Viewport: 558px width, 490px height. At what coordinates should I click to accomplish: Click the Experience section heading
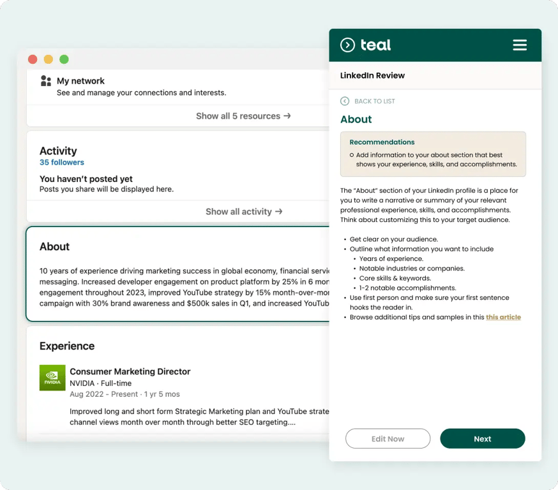tap(67, 346)
